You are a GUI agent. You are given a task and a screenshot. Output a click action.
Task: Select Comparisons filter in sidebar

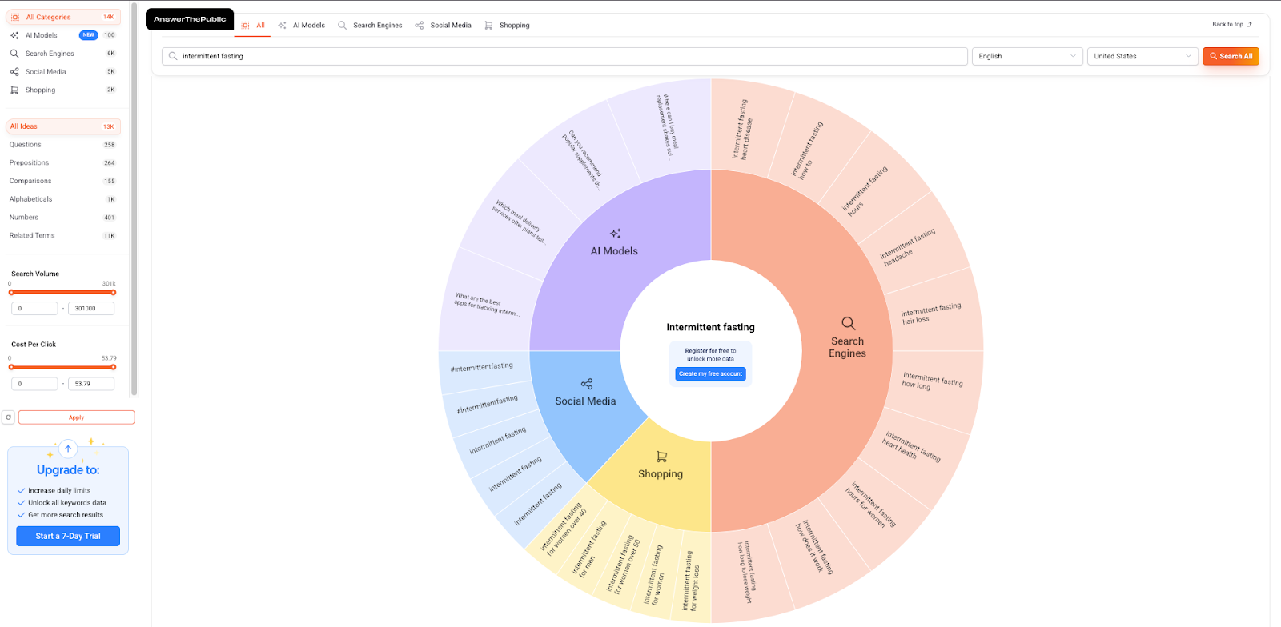point(63,181)
